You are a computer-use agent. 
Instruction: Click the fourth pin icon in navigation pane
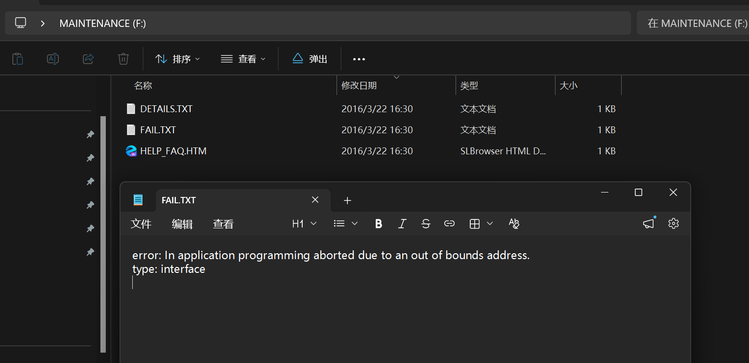click(90, 205)
